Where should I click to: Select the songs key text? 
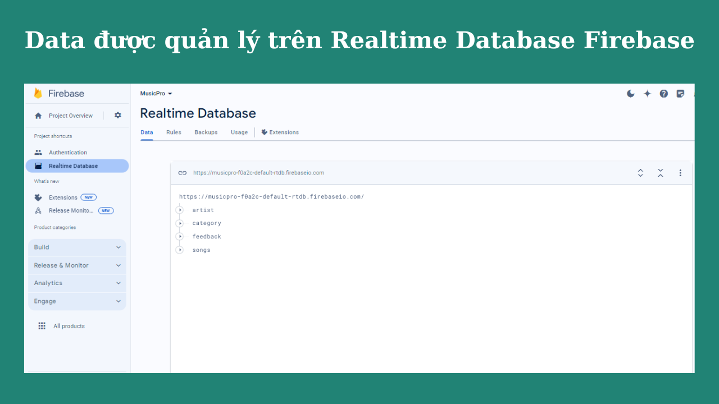pyautogui.click(x=201, y=250)
